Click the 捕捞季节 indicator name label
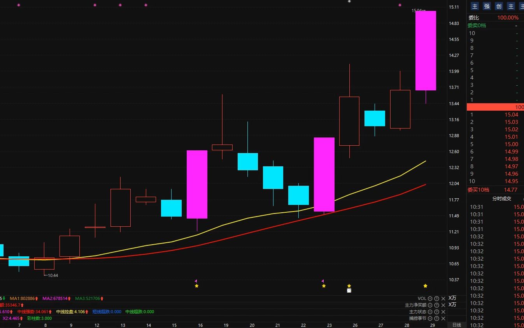524x328 pixels. [418, 319]
